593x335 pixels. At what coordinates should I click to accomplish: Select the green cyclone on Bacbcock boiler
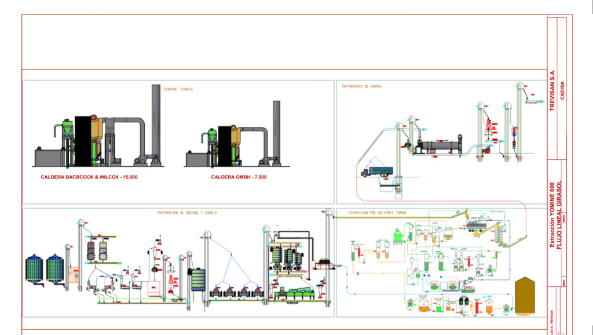click(x=67, y=128)
